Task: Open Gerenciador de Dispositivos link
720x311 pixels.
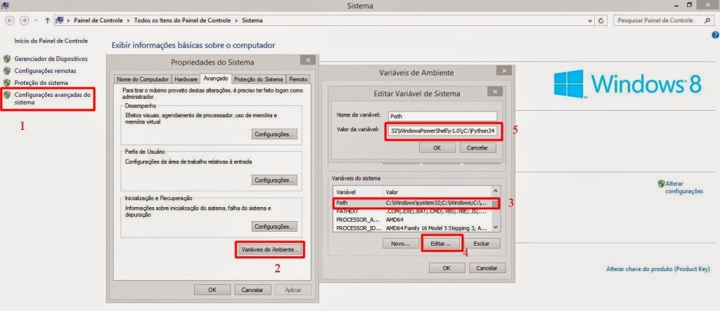Action: click(51, 59)
